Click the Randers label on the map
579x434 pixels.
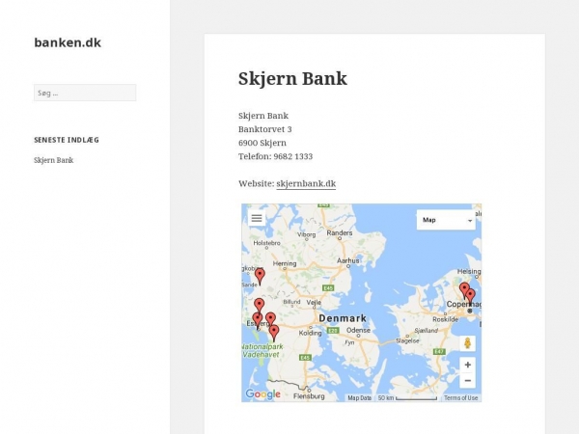tap(340, 232)
